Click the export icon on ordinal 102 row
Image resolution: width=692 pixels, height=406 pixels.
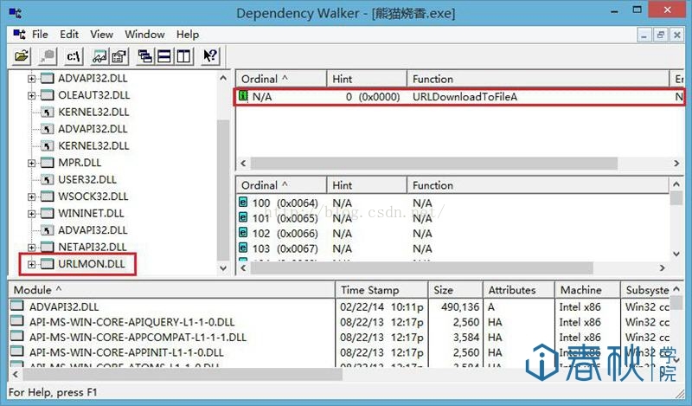(x=243, y=232)
